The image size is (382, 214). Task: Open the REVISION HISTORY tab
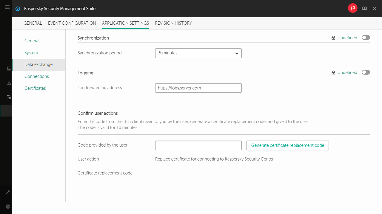(173, 23)
